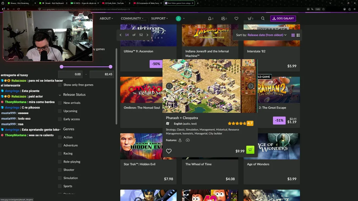Click the green user account avatar
The width and height of the screenshot is (358, 201).
178,18
